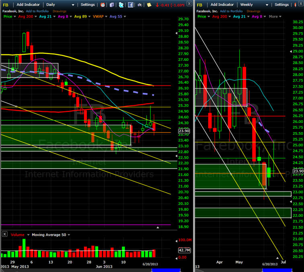Click the 20.25 label on weekly price axis
The width and height of the screenshot is (304, 272).
point(298,256)
